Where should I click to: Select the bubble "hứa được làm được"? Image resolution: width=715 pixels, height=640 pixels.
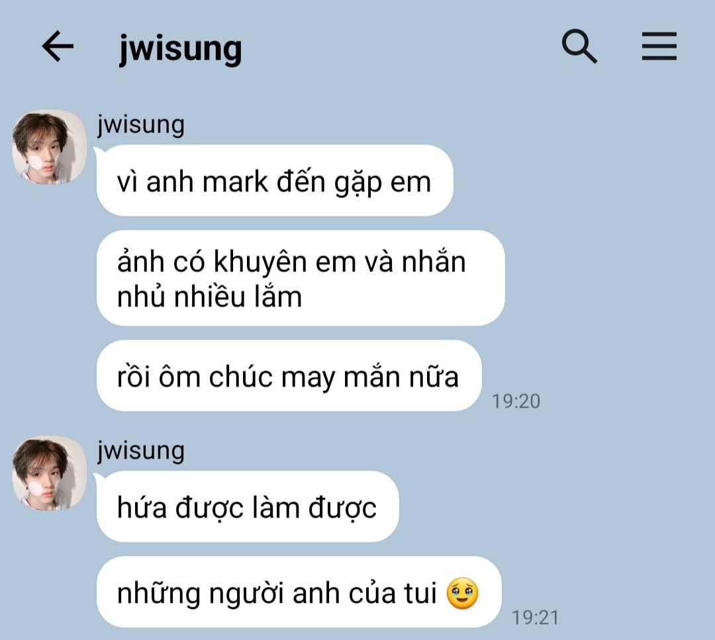point(248,506)
